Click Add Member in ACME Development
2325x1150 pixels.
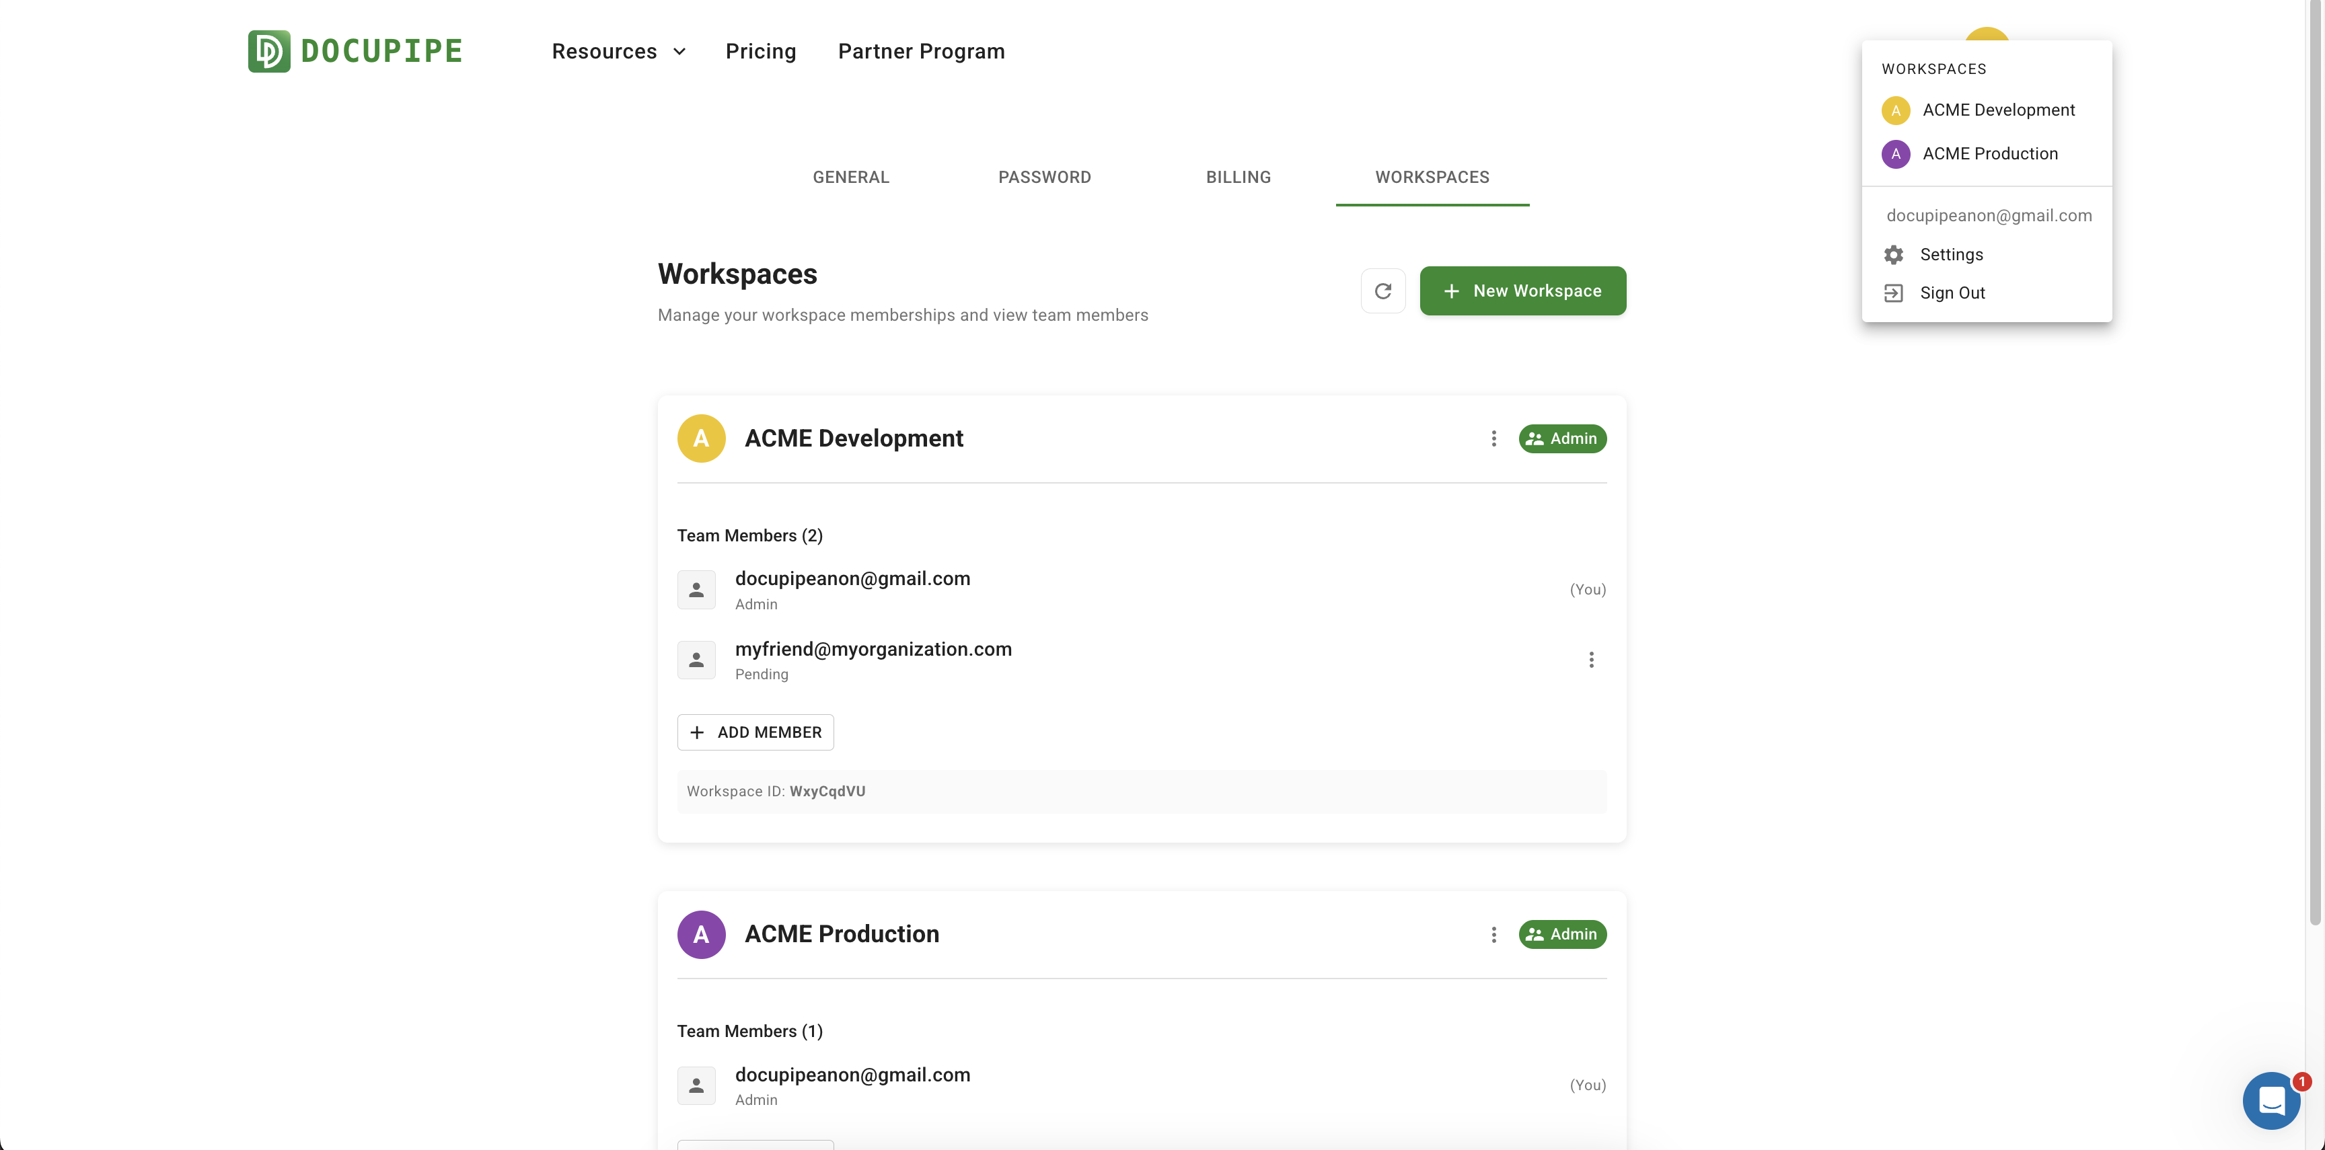pos(755,732)
